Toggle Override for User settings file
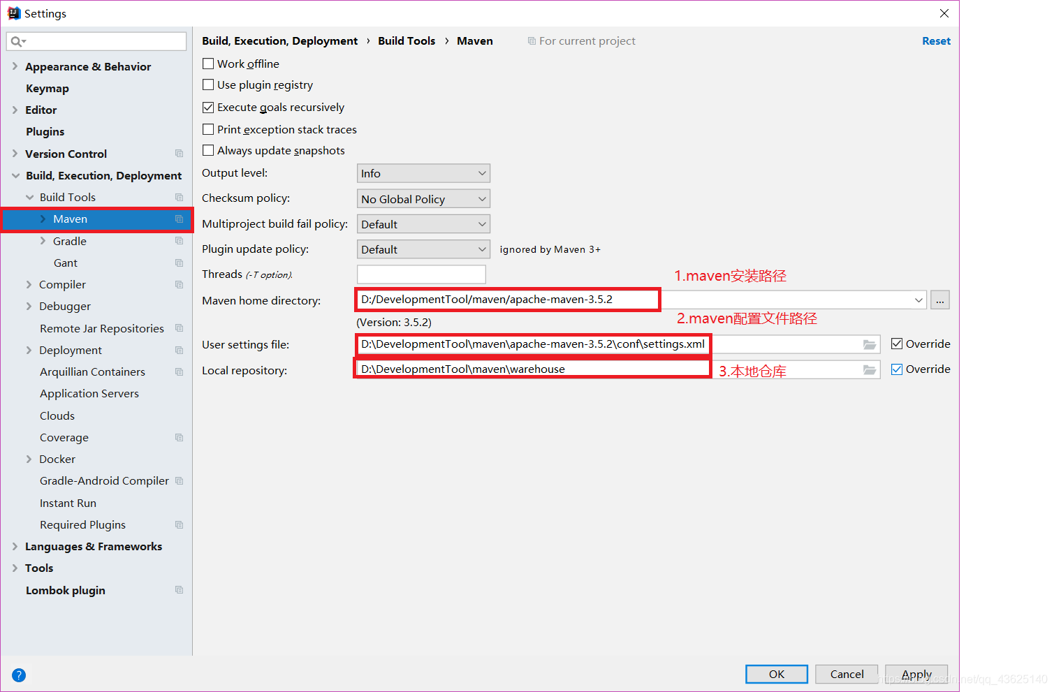Image resolution: width=1054 pixels, height=692 pixels. (x=897, y=344)
